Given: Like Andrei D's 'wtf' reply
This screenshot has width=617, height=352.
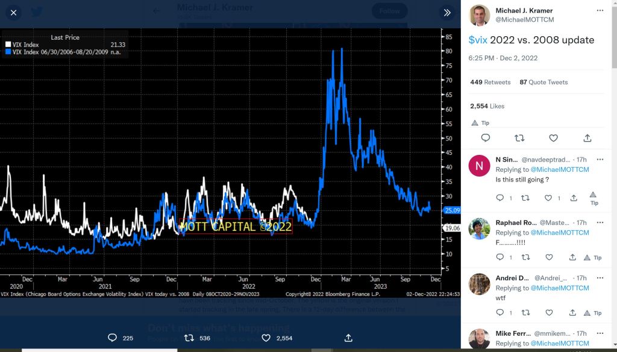Looking at the screenshot, I should tap(548, 313).
